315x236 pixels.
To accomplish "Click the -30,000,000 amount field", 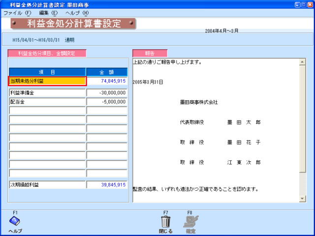I will point(107,93).
